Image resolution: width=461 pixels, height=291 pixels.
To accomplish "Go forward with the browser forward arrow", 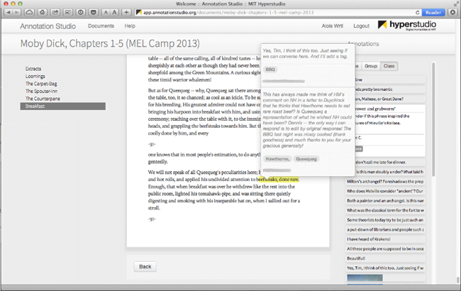I will coord(17,12).
